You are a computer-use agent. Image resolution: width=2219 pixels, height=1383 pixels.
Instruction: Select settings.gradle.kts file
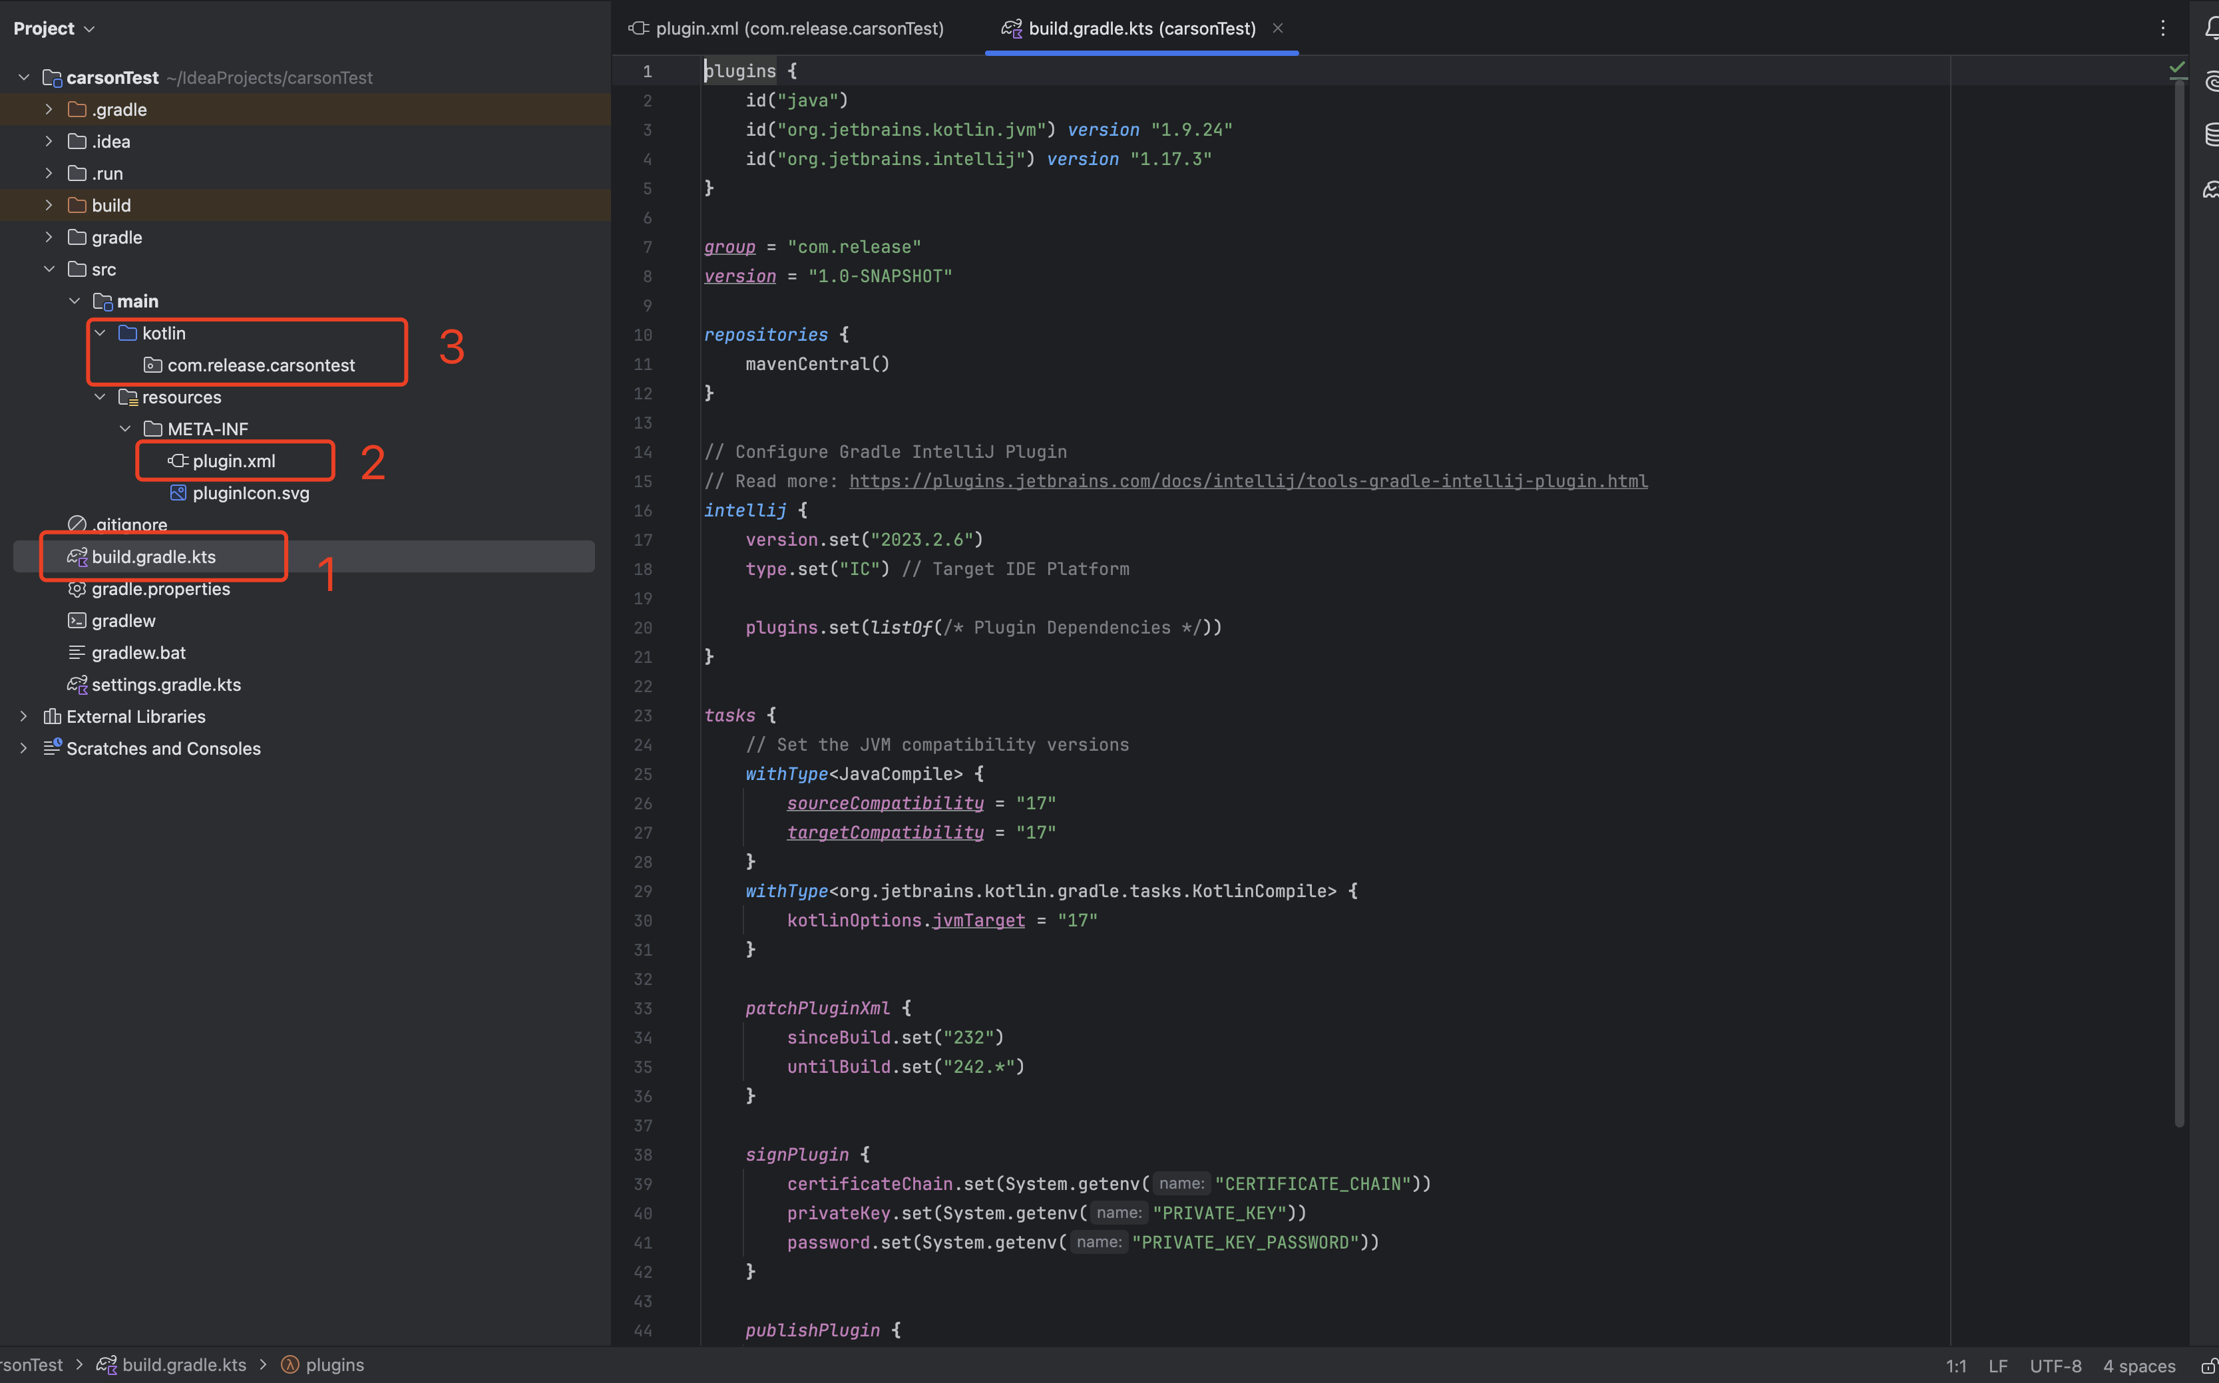pyautogui.click(x=166, y=685)
